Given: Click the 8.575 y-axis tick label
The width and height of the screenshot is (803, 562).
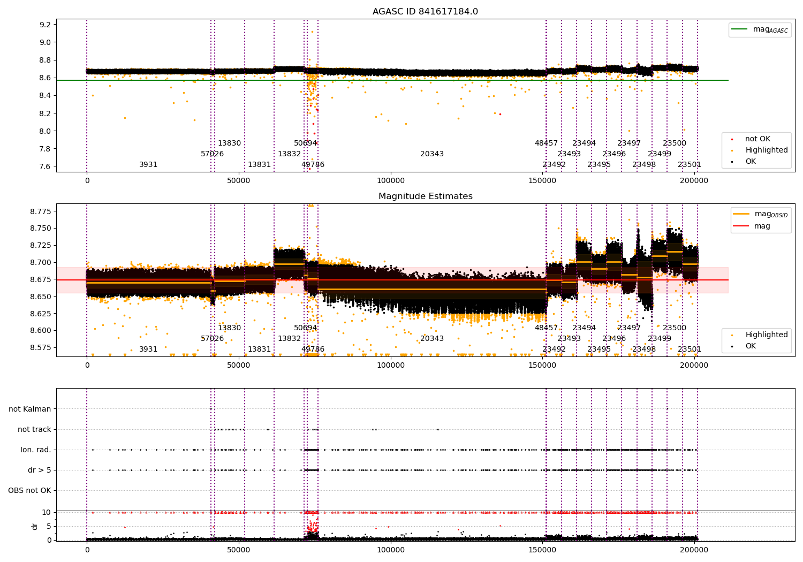Looking at the screenshot, I should coord(41,347).
